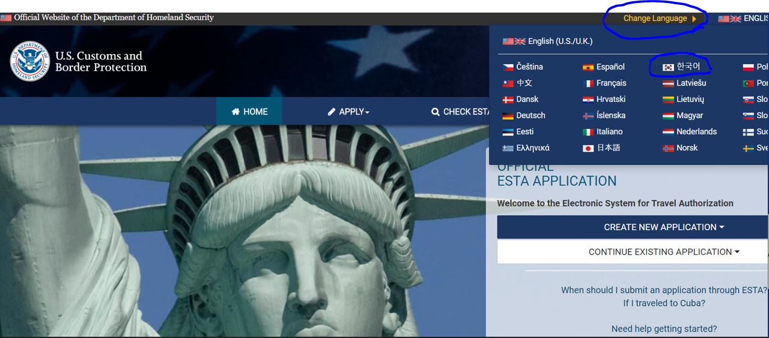
Task: Click the pencil icon next to APPLY
Action: (x=332, y=111)
